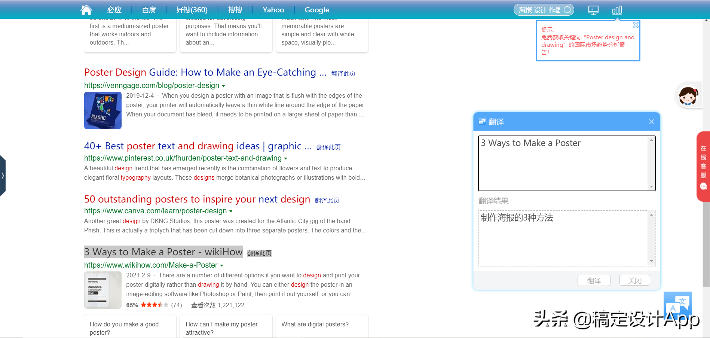Viewport: 710px width, 338px height.
Task: Switch to the 好搜(360) search tab
Action: tap(192, 10)
